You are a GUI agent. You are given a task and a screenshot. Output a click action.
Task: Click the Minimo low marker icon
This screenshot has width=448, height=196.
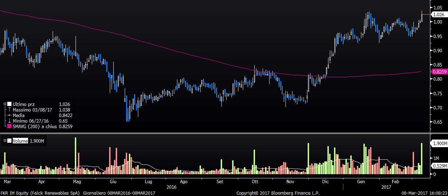coord(9,121)
